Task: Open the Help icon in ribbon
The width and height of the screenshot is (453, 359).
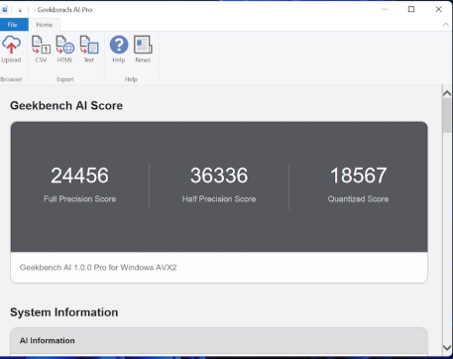Action: point(119,50)
